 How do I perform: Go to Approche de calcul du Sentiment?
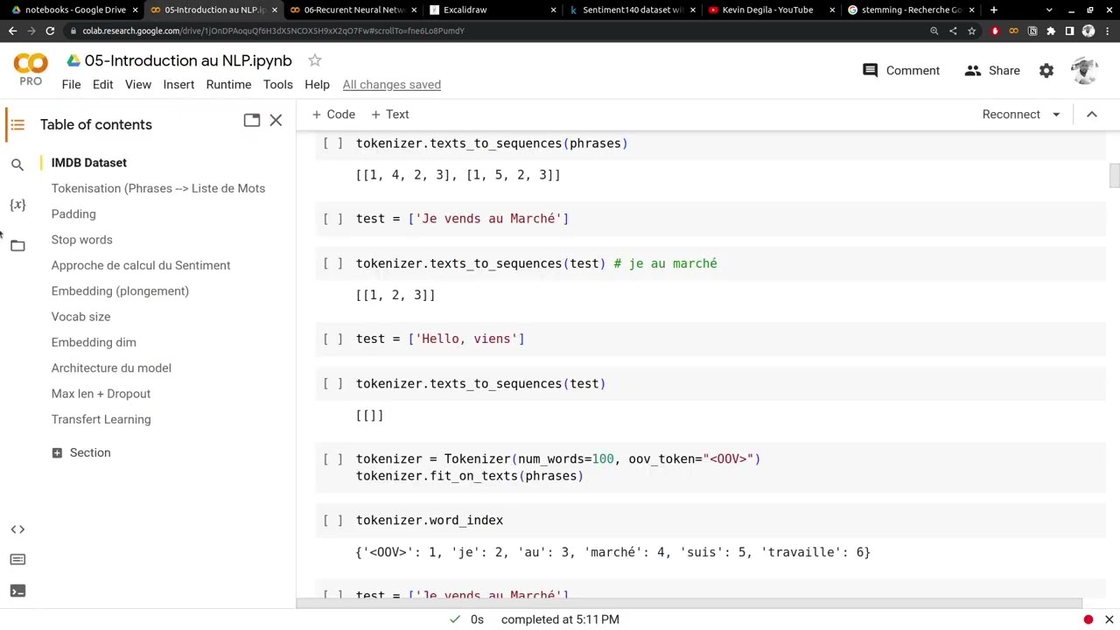pos(141,265)
